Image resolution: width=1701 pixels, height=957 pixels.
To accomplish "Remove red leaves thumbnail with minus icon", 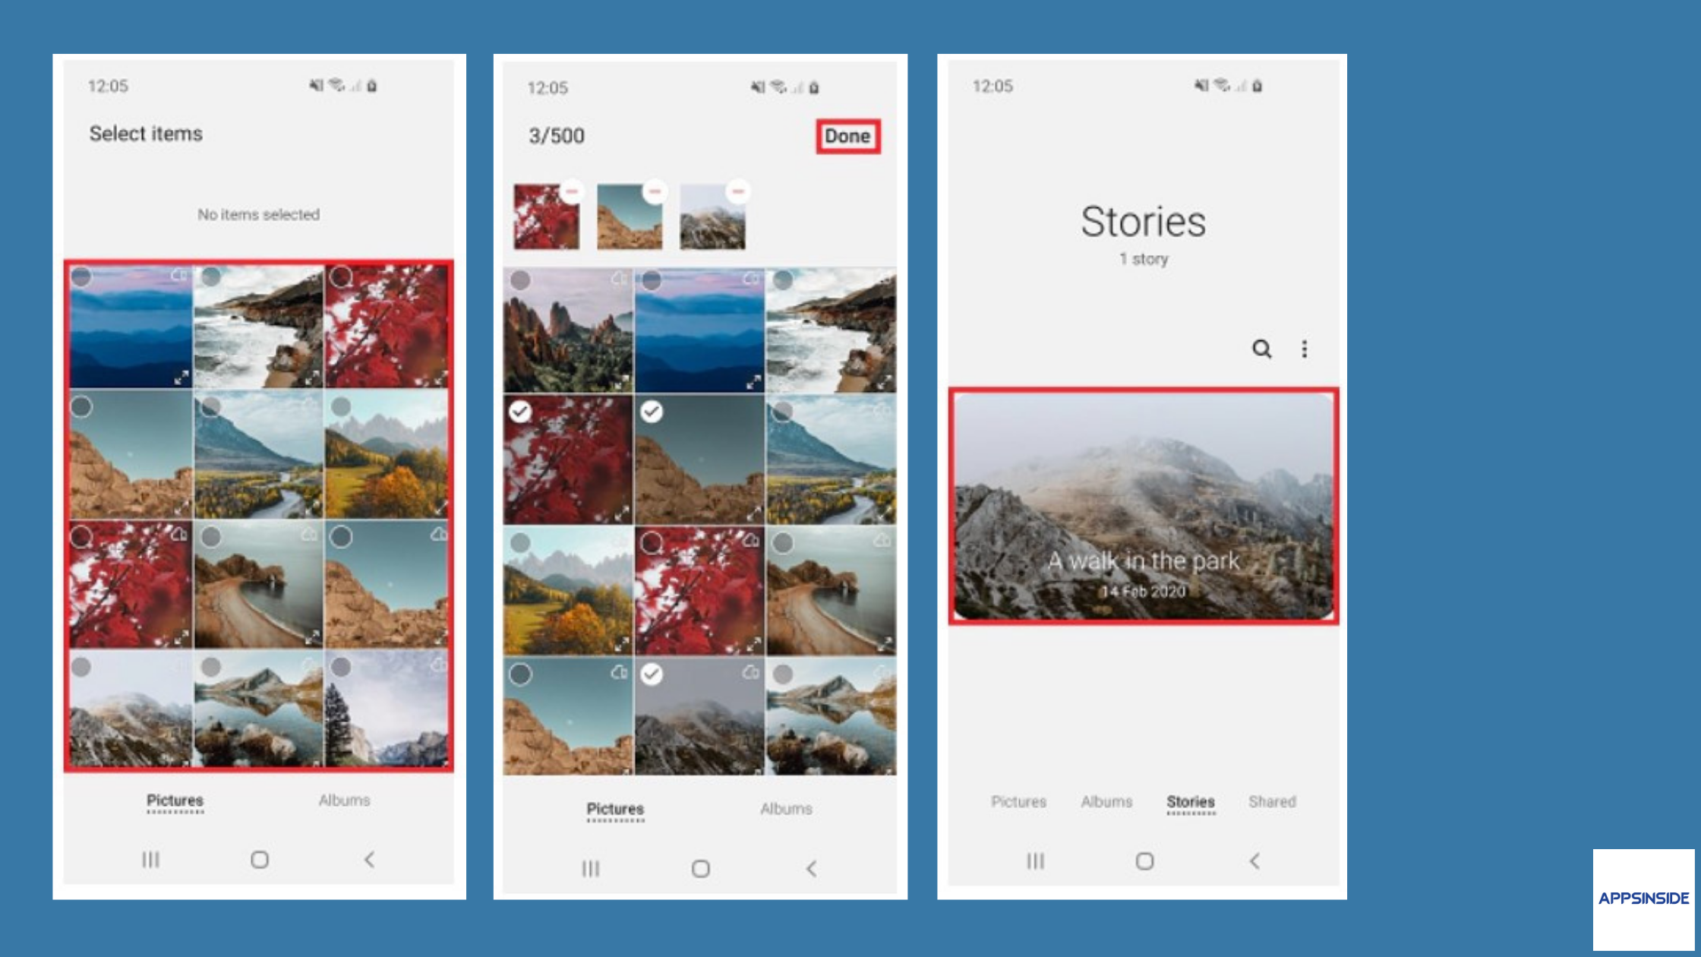I will pos(573,191).
